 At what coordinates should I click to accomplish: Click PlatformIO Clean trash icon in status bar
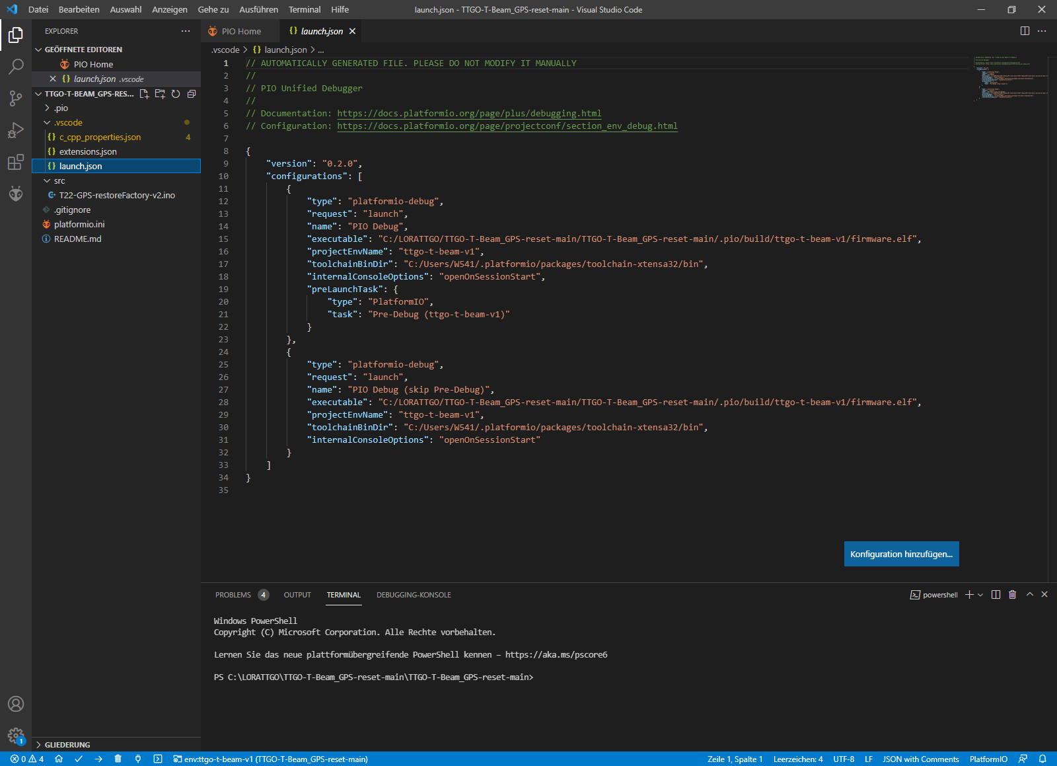point(118,759)
